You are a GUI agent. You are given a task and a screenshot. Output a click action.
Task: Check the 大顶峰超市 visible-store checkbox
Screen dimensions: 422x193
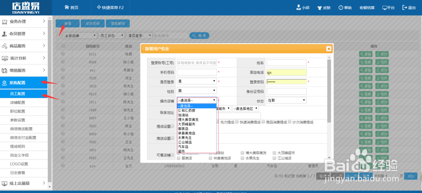click(275, 153)
